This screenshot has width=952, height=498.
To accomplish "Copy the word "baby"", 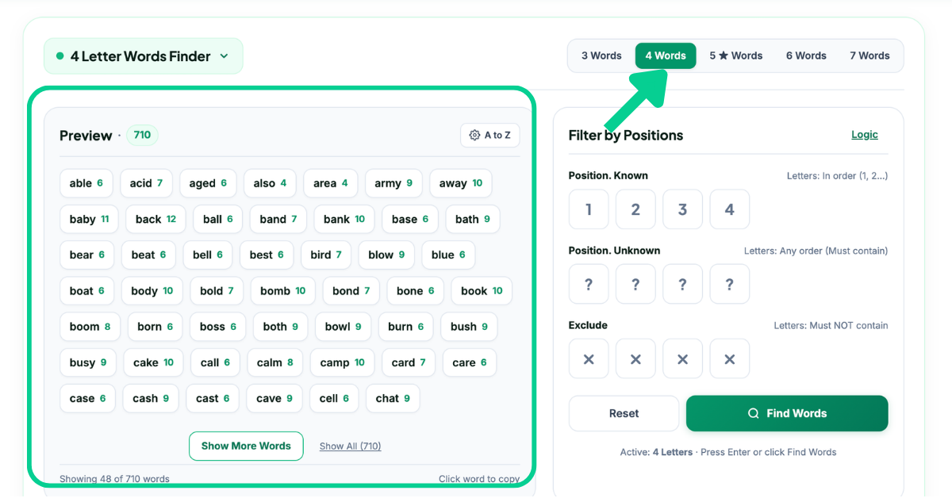I will click(90, 219).
